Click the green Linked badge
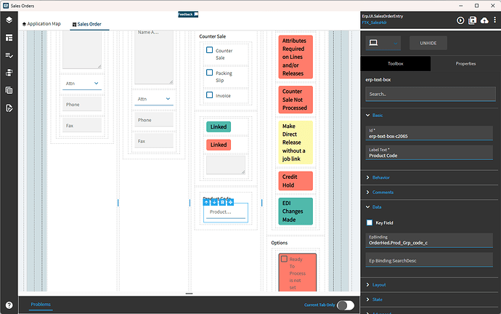Image resolution: width=501 pixels, height=314 pixels. [x=219, y=126]
